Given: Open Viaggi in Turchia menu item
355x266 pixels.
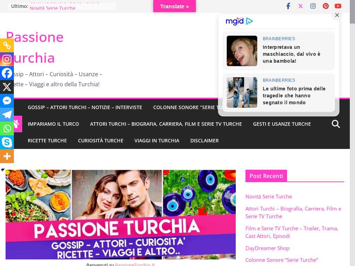Looking at the screenshot, I should click(157, 141).
